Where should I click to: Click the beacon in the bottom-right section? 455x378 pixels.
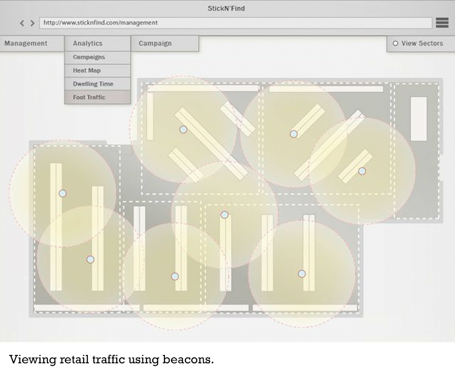pos(301,274)
